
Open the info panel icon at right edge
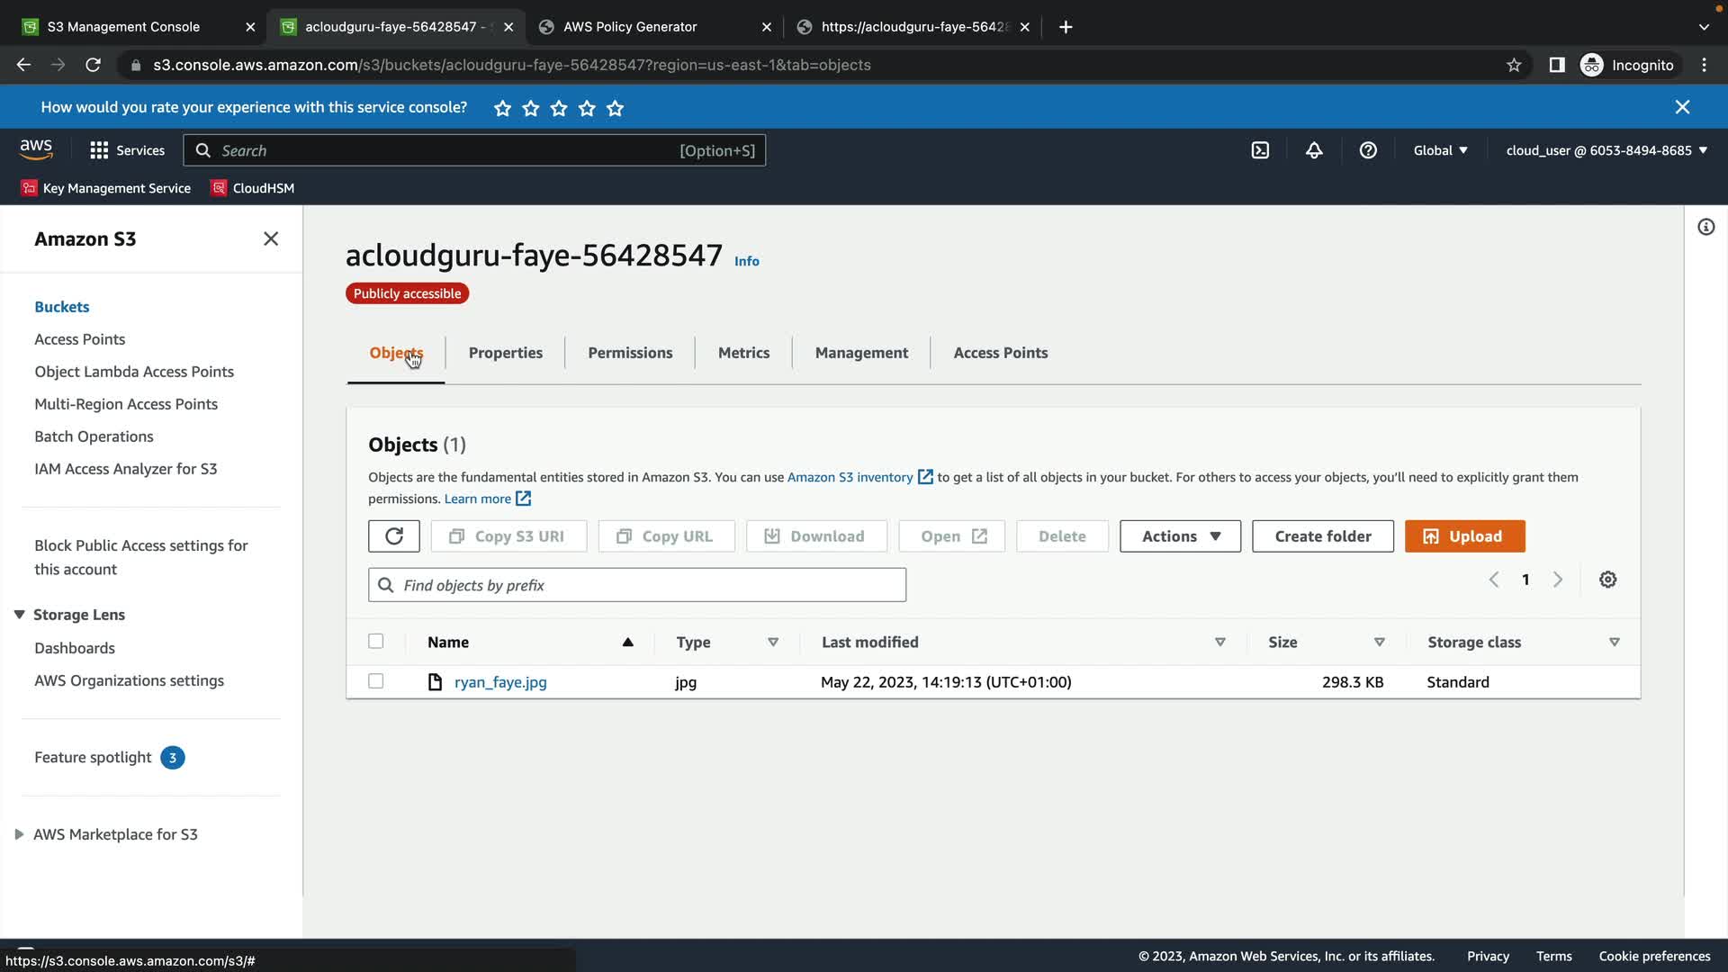(x=1705, y=227)
